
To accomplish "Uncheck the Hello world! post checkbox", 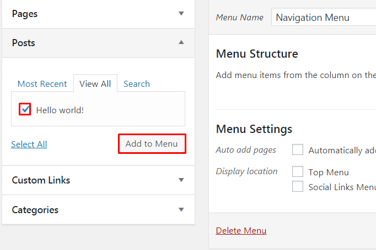I will click(25, 109).
